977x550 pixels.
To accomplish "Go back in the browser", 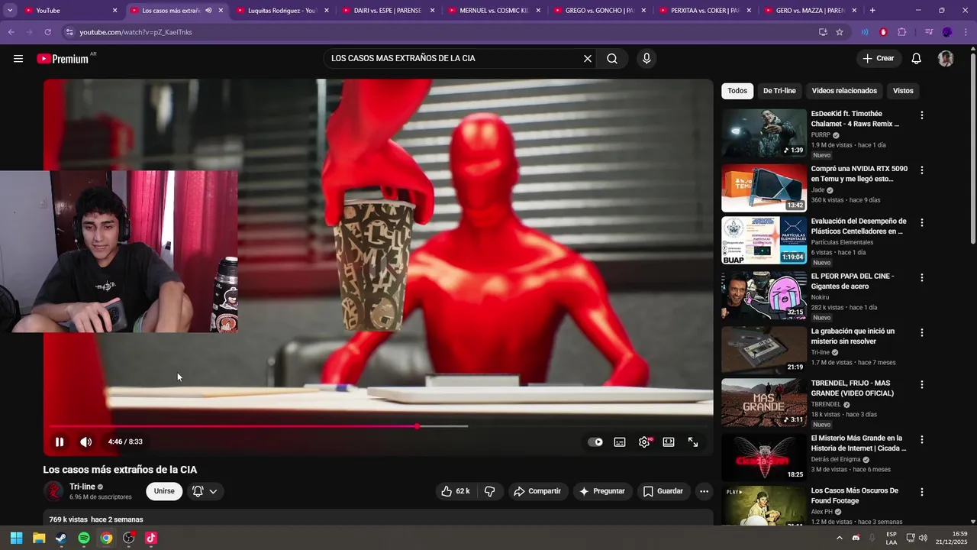I will [11, 32].
